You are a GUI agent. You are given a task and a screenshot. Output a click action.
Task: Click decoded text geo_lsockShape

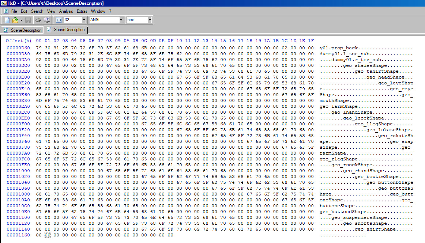[x=364, y=118]
